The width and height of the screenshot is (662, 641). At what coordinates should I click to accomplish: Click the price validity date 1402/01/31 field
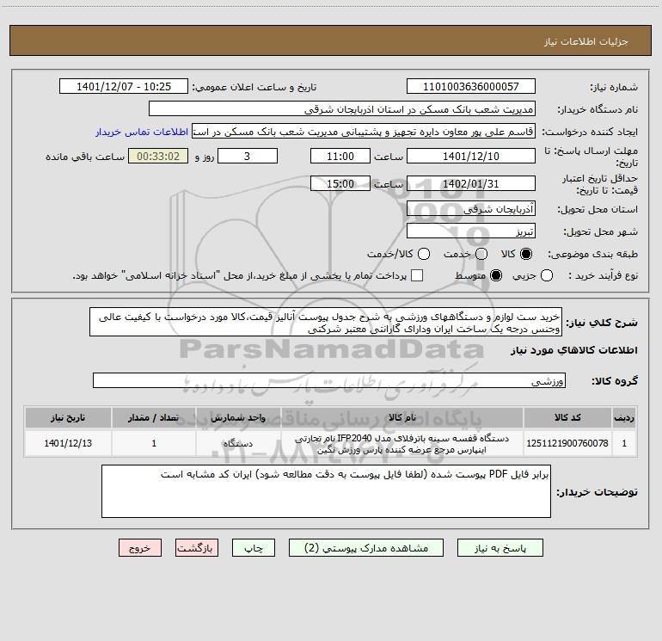[471, 184]
